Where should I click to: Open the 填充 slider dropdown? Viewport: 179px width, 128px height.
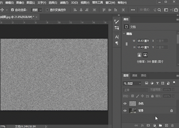pos(173,96)
